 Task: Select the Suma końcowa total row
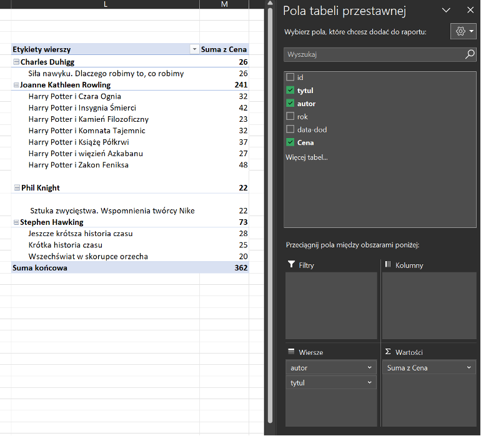click(40, 268)
